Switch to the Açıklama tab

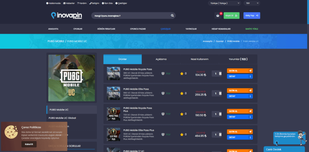161,59
